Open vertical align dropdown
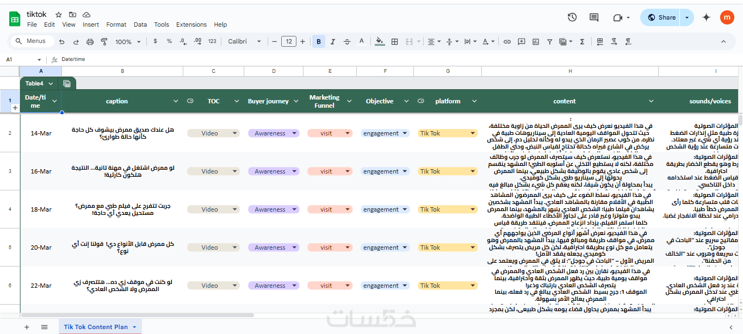Screen dimensions: 743x334 452,41
